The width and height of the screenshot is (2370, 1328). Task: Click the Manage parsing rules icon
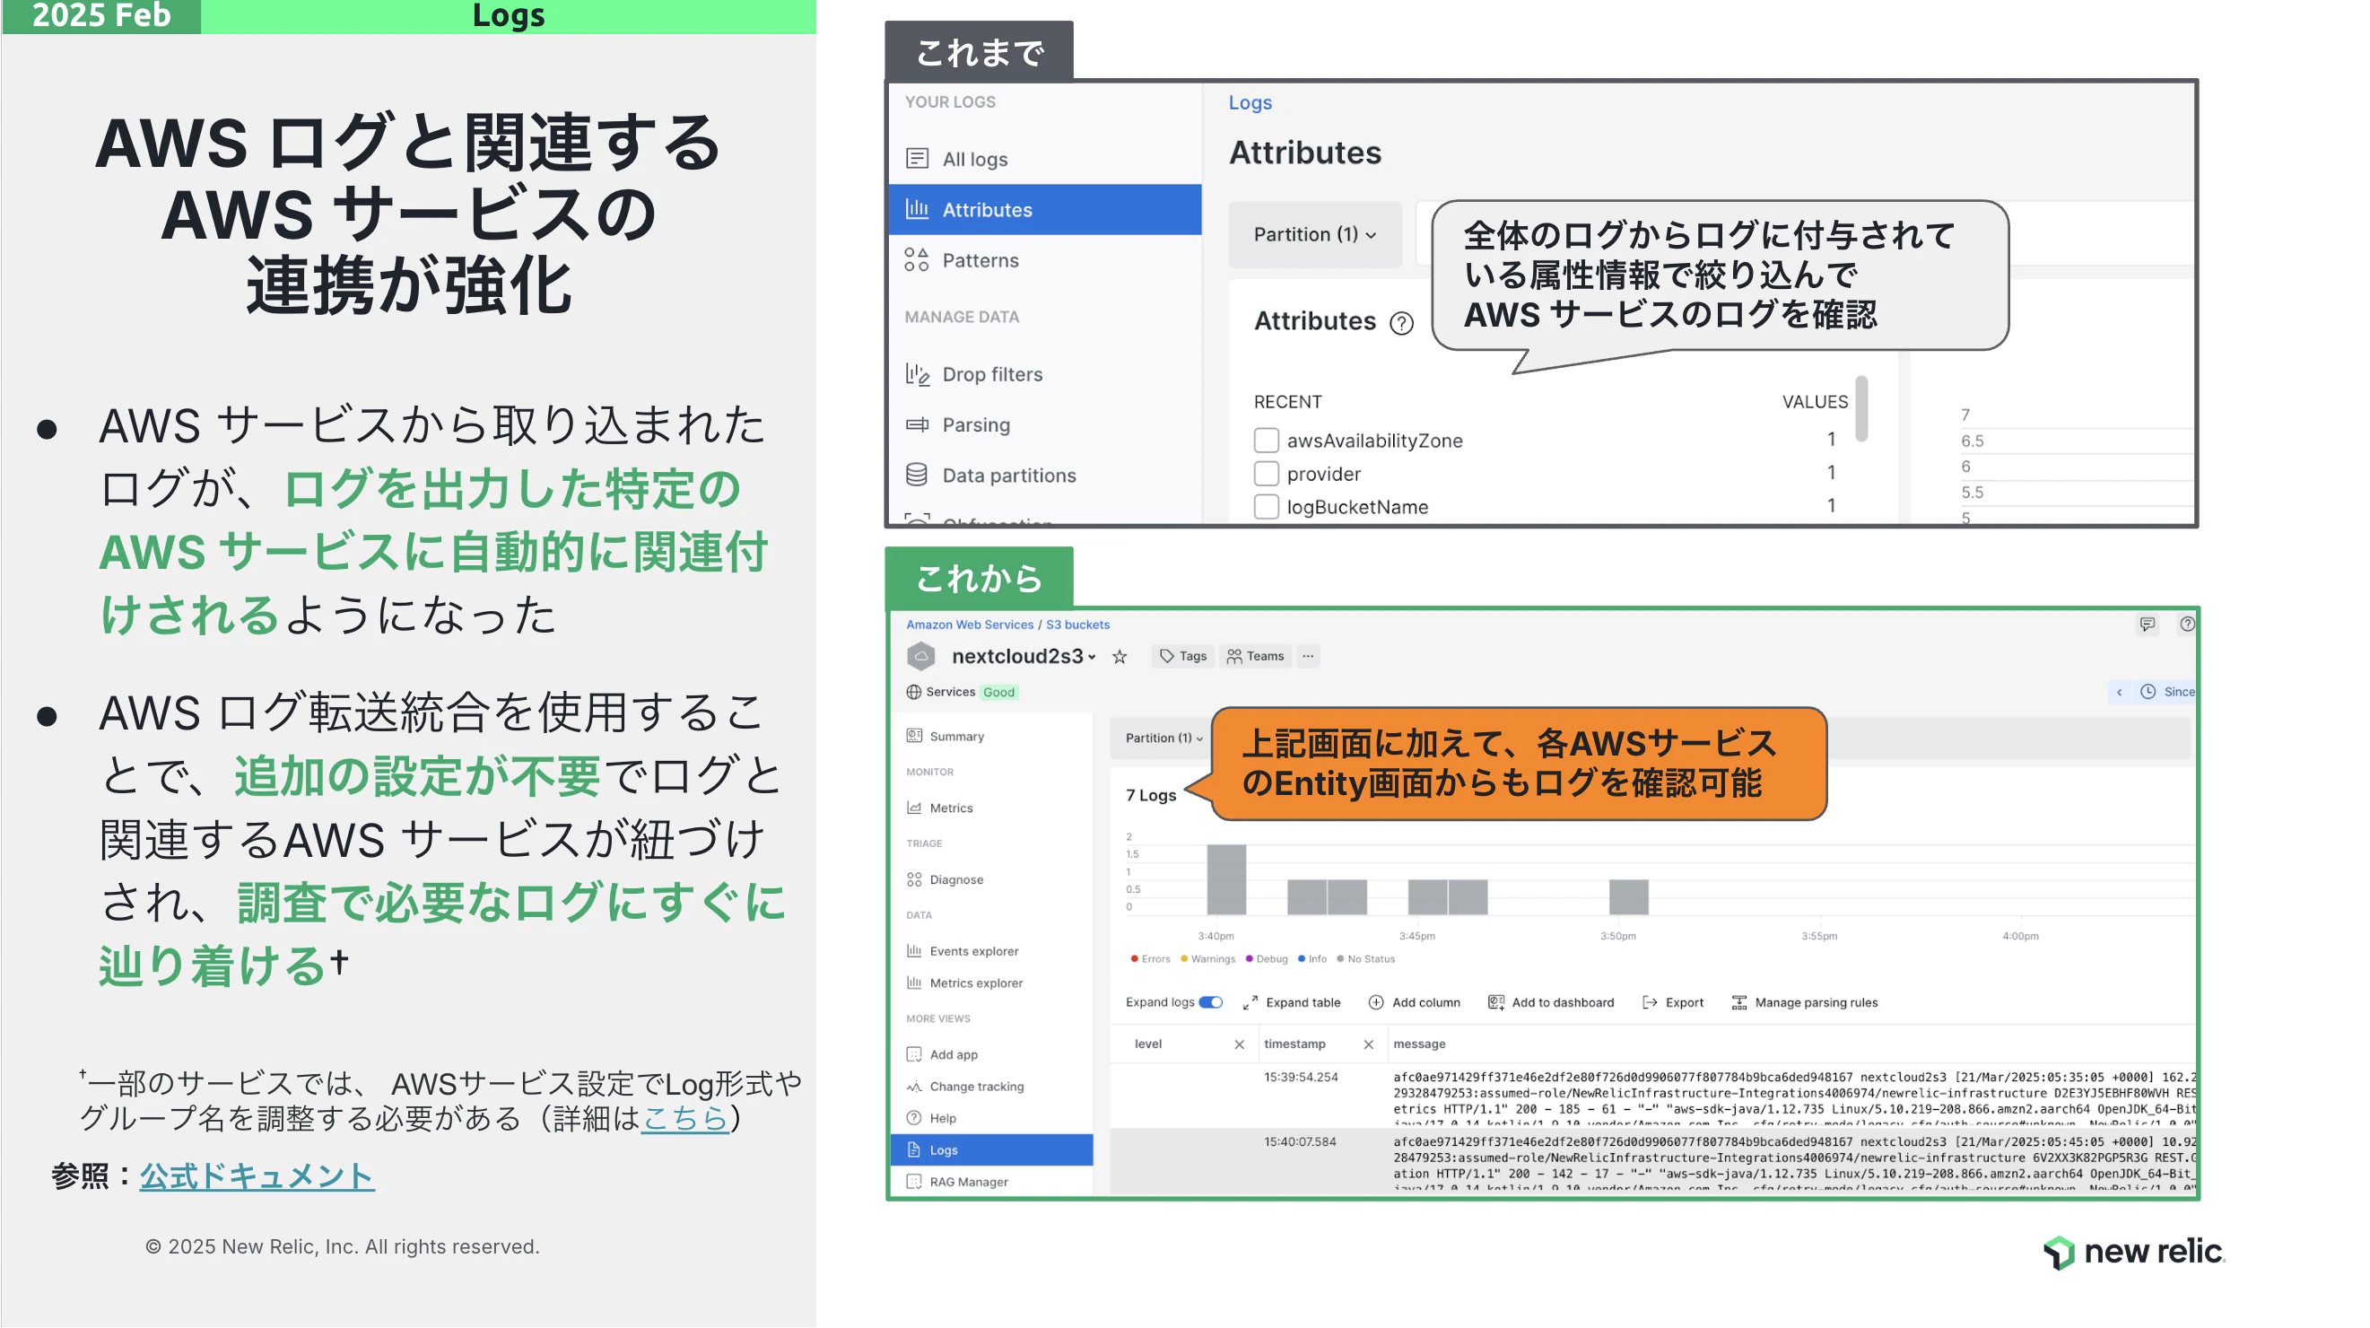pos(1738,1002)
